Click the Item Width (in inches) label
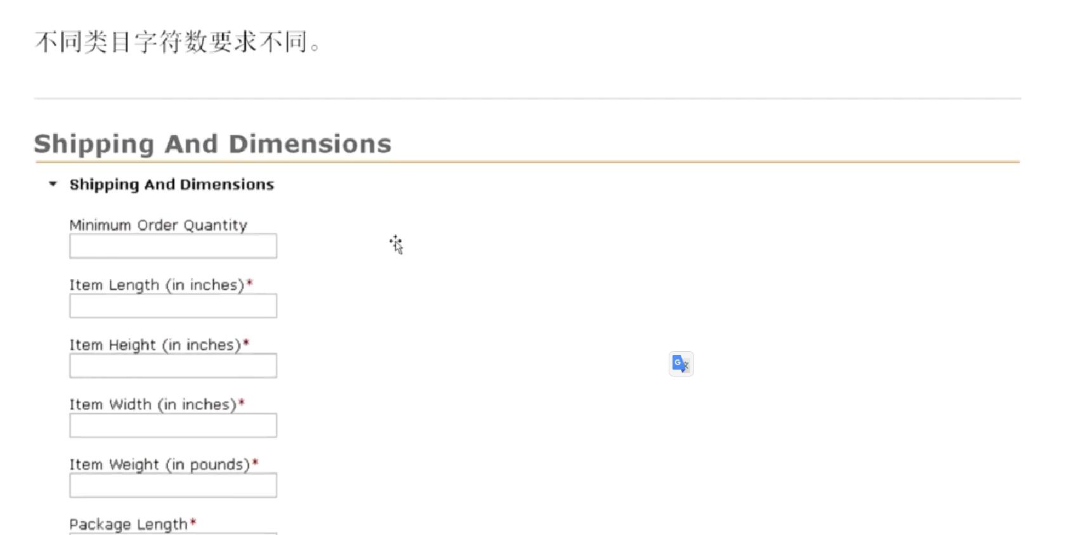1083x535 pixels. (x=152, y=404)
